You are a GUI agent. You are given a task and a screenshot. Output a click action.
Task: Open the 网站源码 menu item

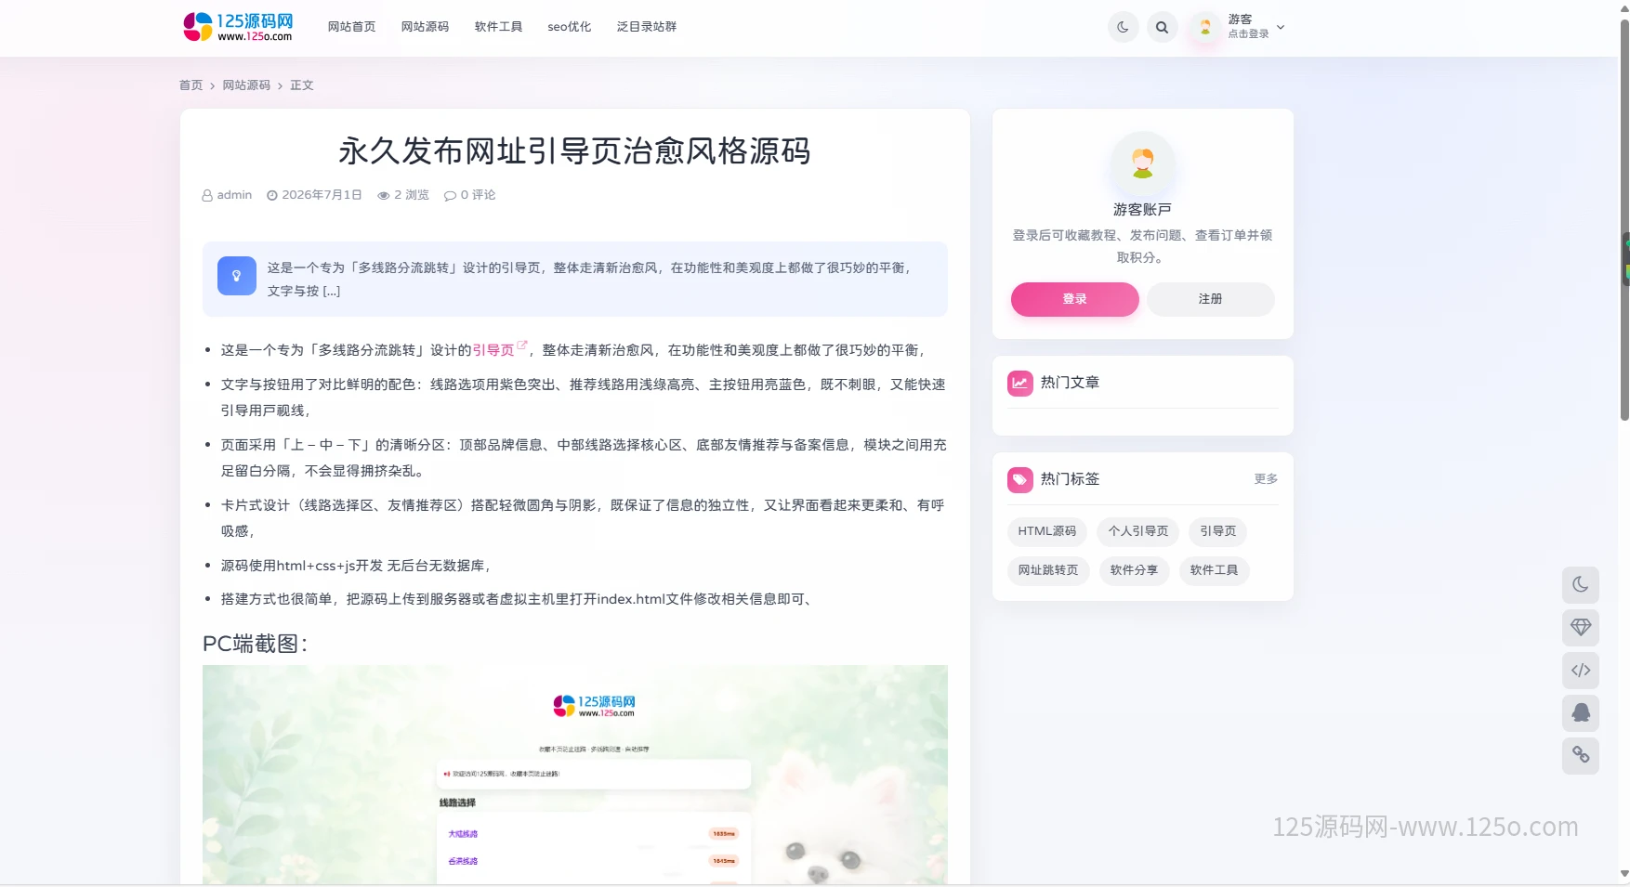pyautogui.click(x=425, y=27)
